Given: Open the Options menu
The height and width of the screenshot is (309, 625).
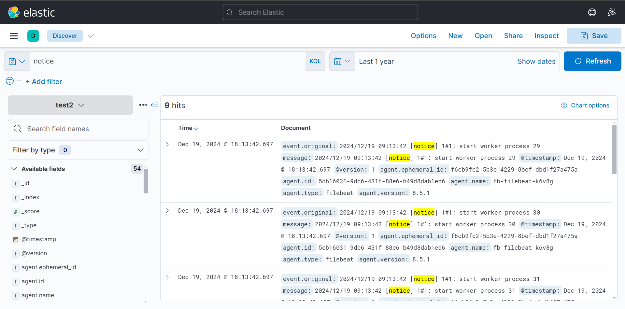Looking at the screenshot, I should [423, 36].
